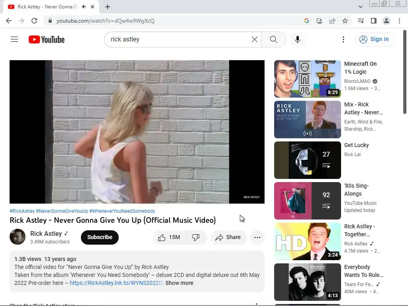The width and height of the screenshot is (408, 306).
Task: Bookmark this tab with star
Action: click(345, 21)
